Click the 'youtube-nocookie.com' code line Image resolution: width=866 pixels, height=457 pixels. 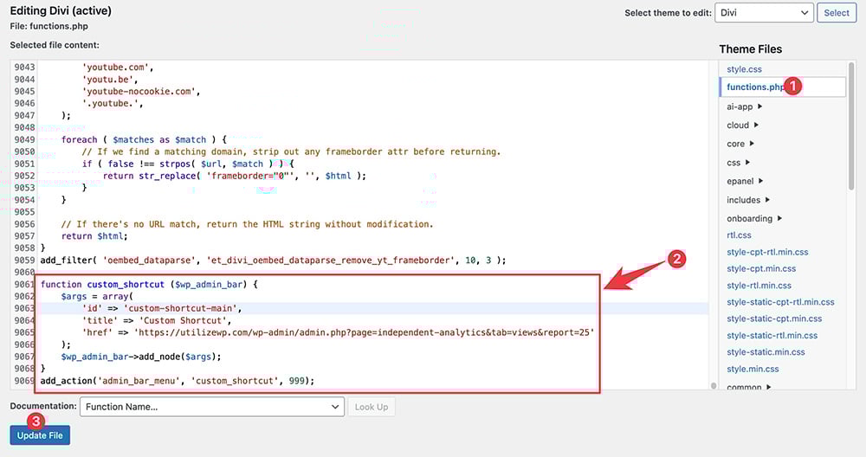(141, 92)
